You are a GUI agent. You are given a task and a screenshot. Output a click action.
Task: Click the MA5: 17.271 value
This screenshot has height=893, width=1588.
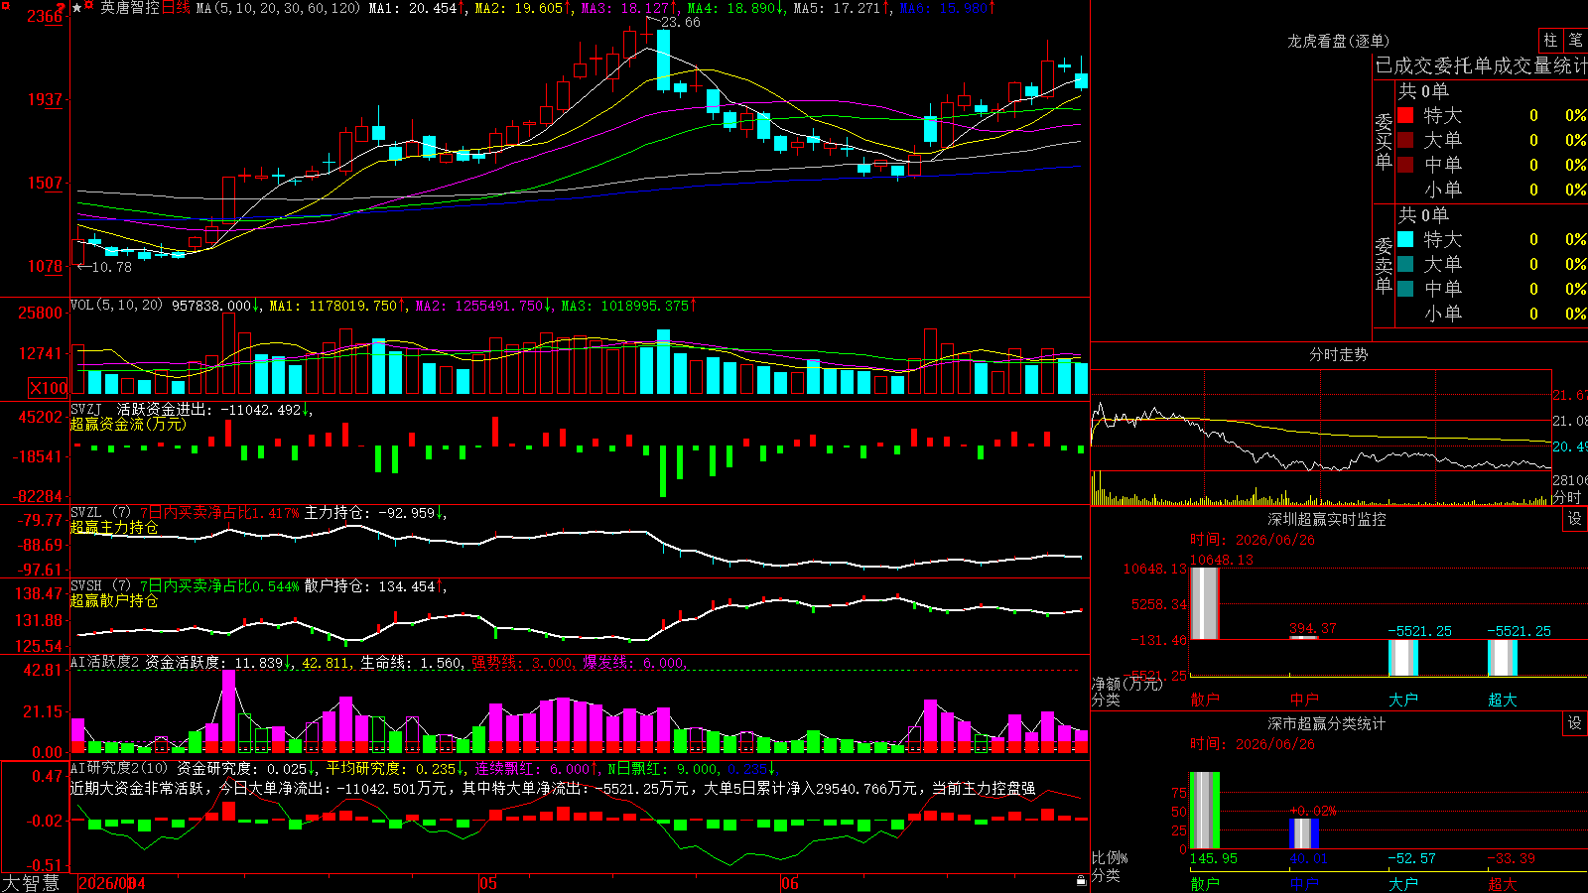point(838,8)
